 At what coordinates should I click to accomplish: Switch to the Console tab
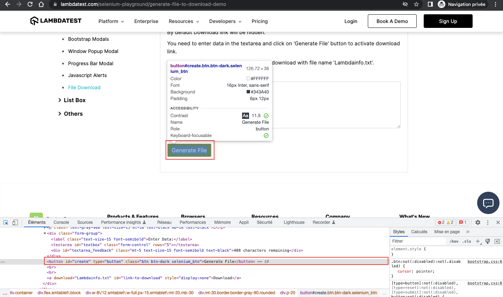(61, 222)
